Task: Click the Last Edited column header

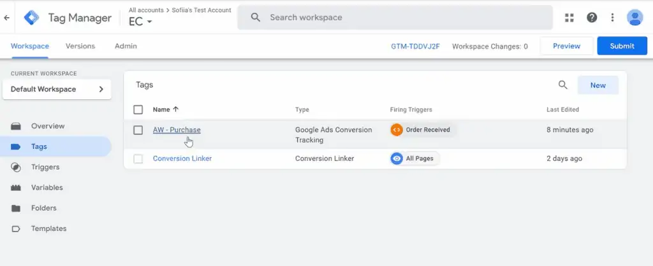Action: pyautogui.click(x=562, y=109)
